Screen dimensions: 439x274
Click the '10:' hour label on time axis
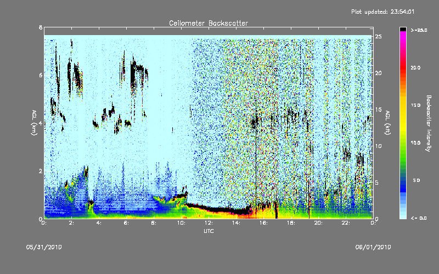tap(181, 223)
